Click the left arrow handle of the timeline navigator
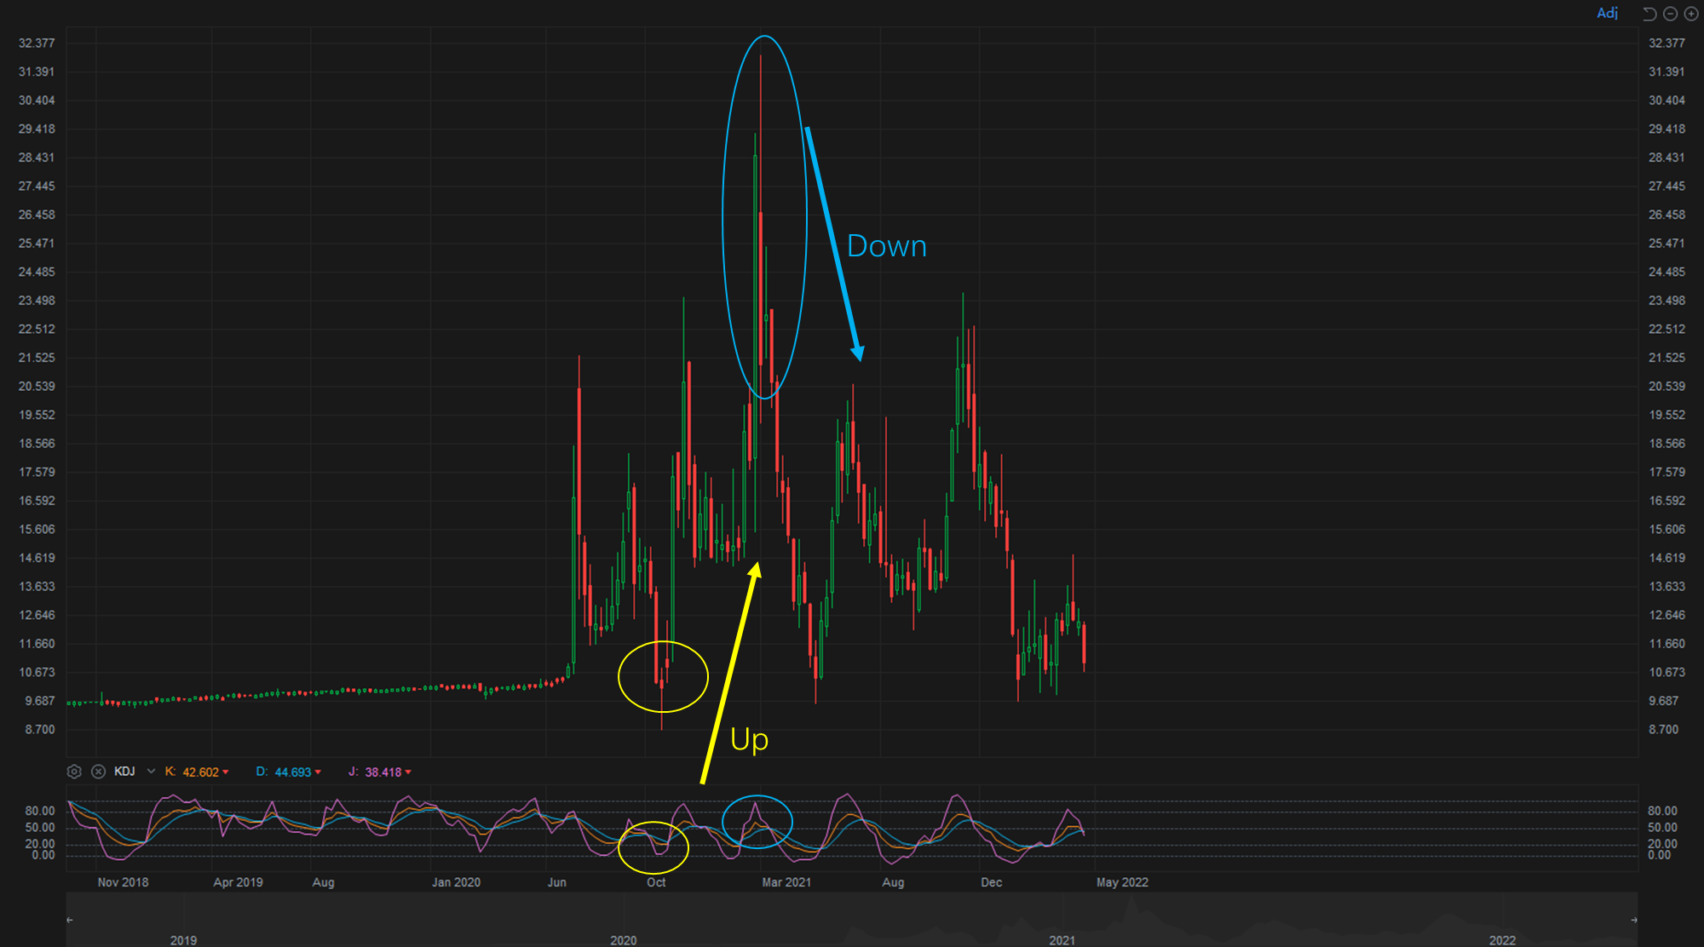Viewport: 1704px width, 947px height. (70, 920)
